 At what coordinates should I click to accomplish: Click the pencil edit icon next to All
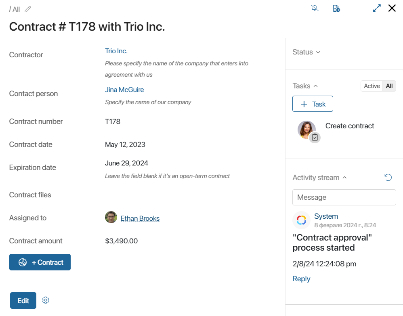[28, 9]
